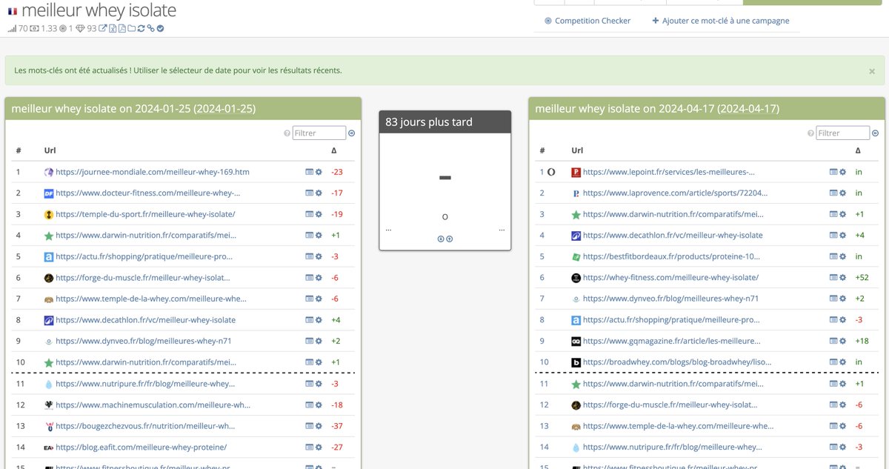The height and width of the screenshot is (469, 889).
Task: Open gear settings for whey-fitness.com row
Action: [x=842, y=278]
